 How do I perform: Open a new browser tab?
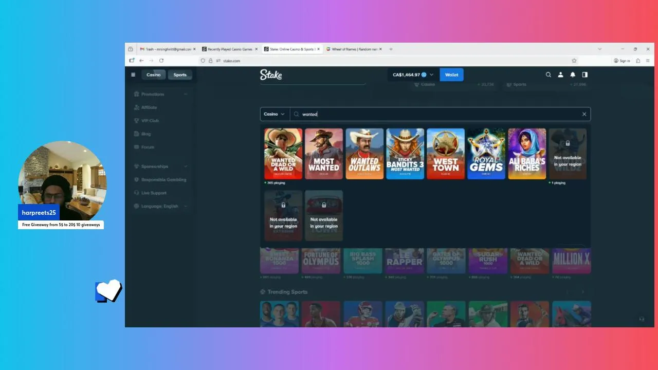[391, 49]
